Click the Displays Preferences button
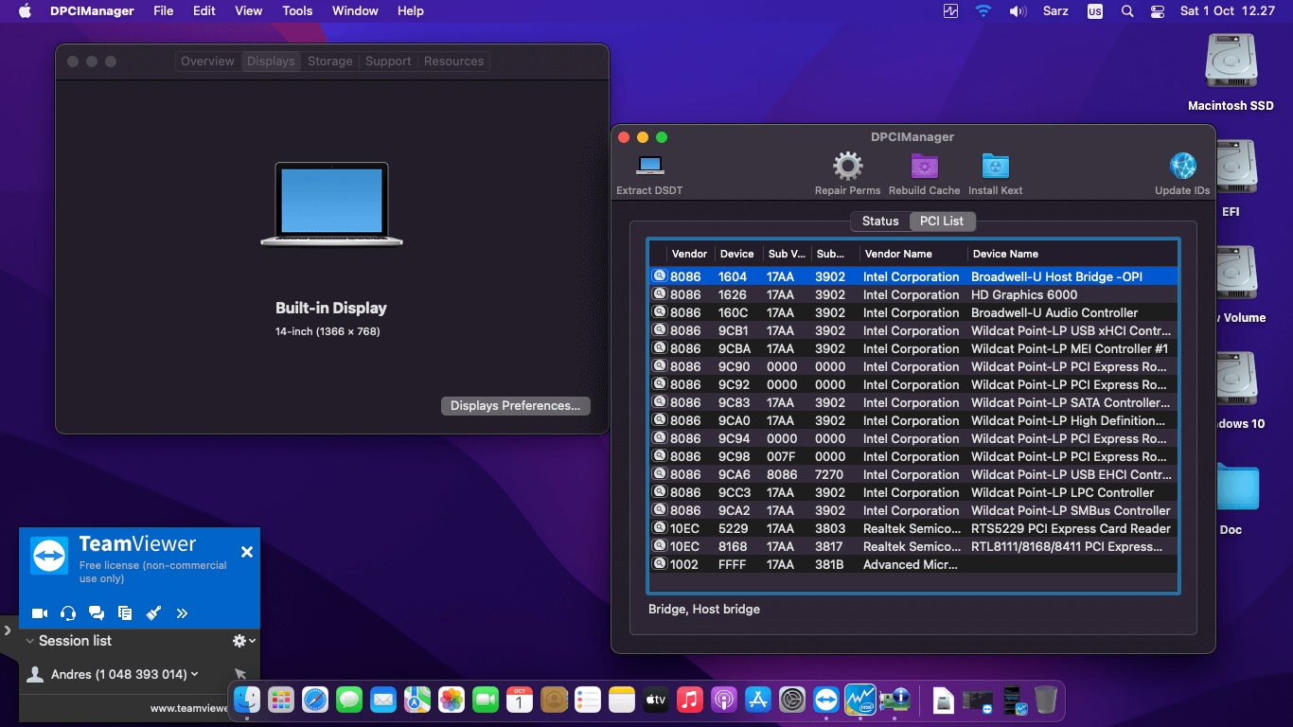Screen dimensions: 1293x727 pos(516,405)
